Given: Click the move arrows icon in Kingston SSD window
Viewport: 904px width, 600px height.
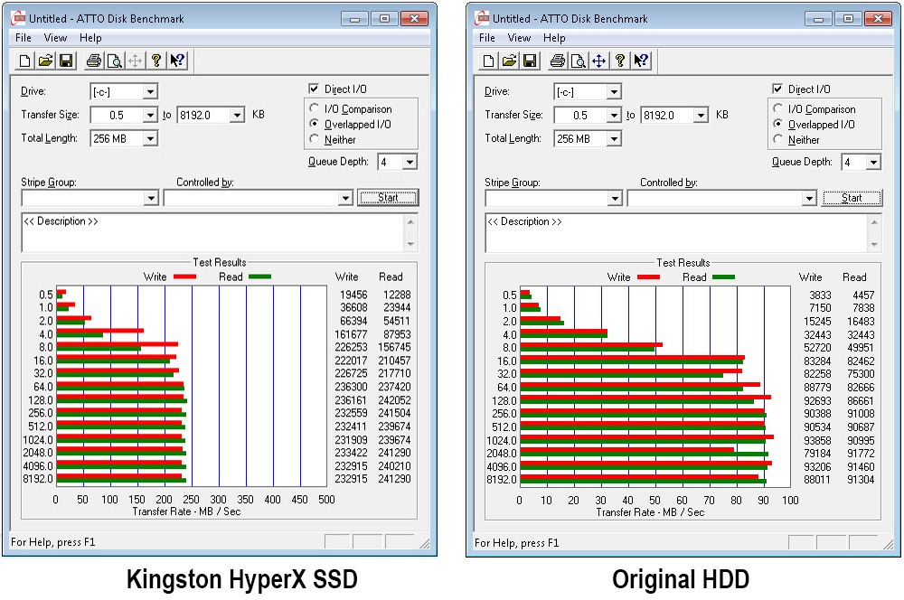Looking at the screenshot, I should pyautogui.click(x=135, y=61).
